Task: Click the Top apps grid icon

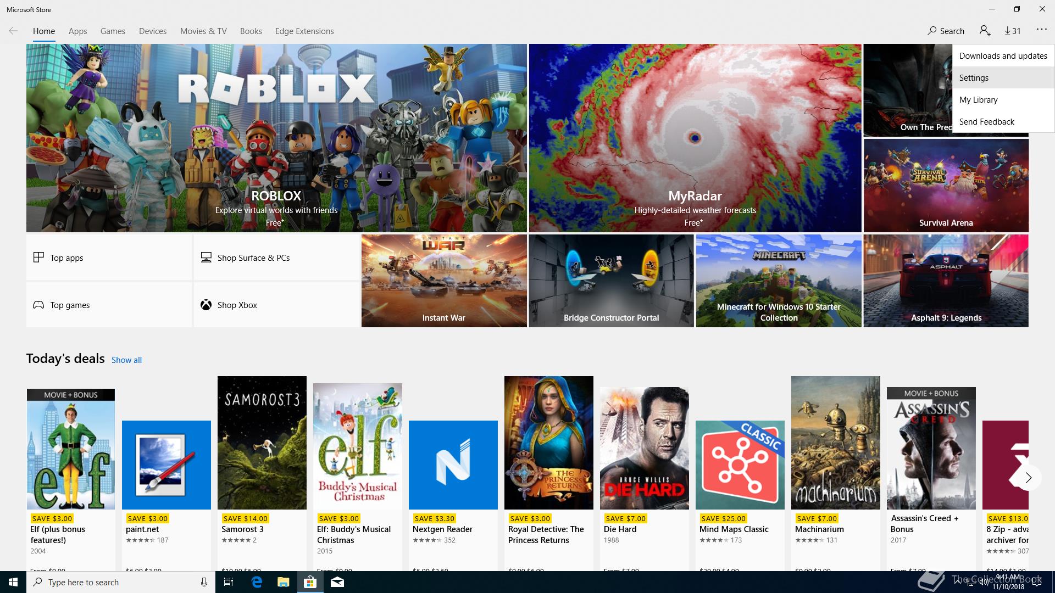Action: click(38, 257)
